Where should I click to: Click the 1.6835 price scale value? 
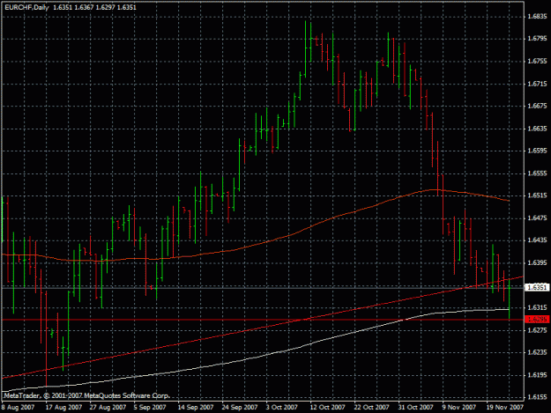pyautogui.click(x=538, y=16)
